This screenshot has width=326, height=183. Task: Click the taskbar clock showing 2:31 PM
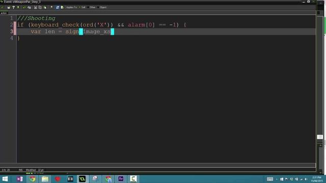click(317, 179)
